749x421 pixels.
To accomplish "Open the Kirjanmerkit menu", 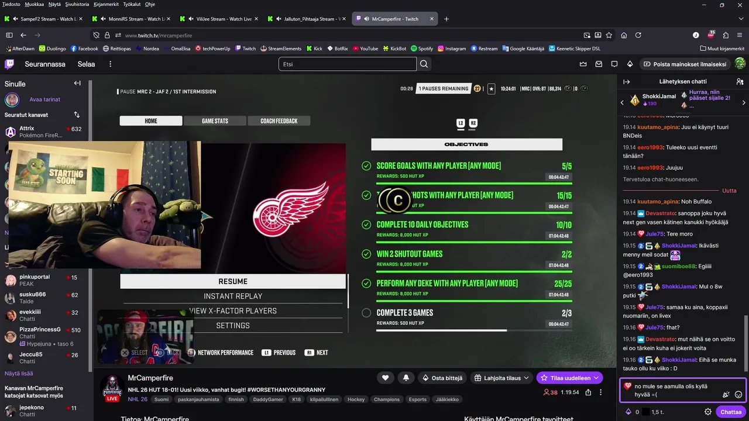I will (x=106, y=4).
